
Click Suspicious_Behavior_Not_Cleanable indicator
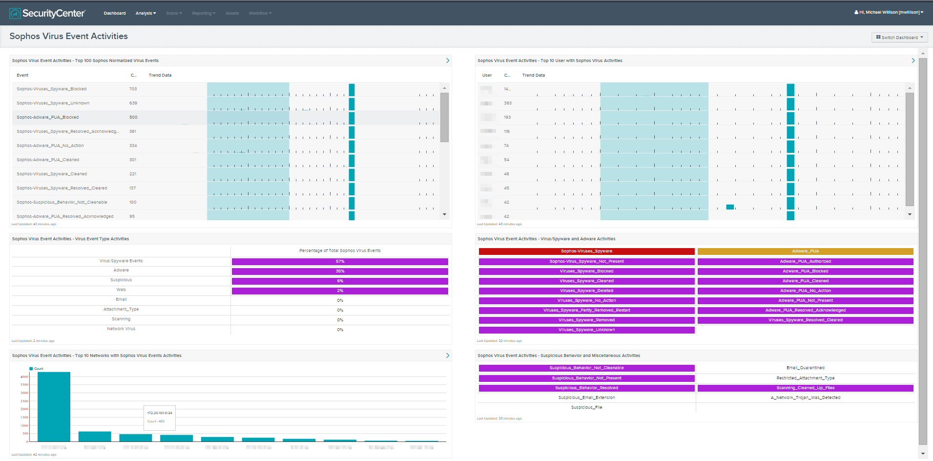click(586, 368)
